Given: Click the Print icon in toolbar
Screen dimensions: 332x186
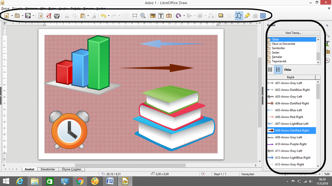Looking at the screenshot, I should 57,16.
